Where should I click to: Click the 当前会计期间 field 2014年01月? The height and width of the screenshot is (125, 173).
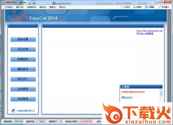[x=86, y=122]
